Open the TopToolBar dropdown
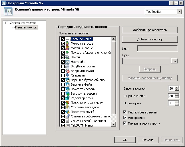 (180, 12)
